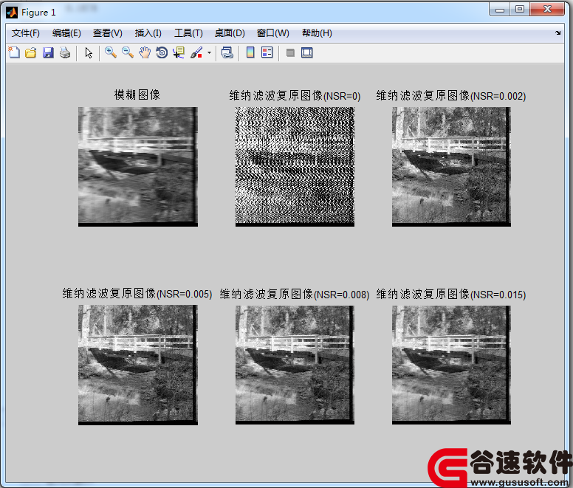Open the 桌面(D) menu
Image resolution: width=573 pixels, height=488 pixels.
(230, 33)
